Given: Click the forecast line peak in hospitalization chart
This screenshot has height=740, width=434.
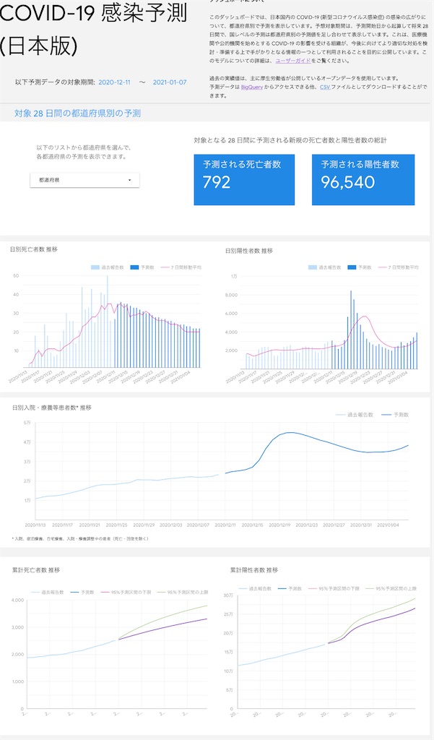Looking at the screenshot, I should 290,432.
